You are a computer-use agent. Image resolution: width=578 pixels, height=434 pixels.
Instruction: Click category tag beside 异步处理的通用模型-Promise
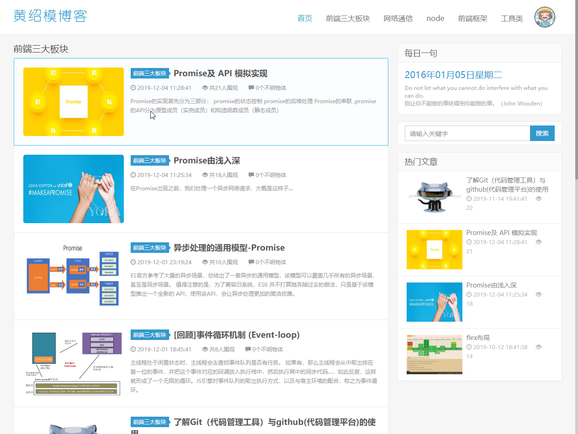point(150,248)
